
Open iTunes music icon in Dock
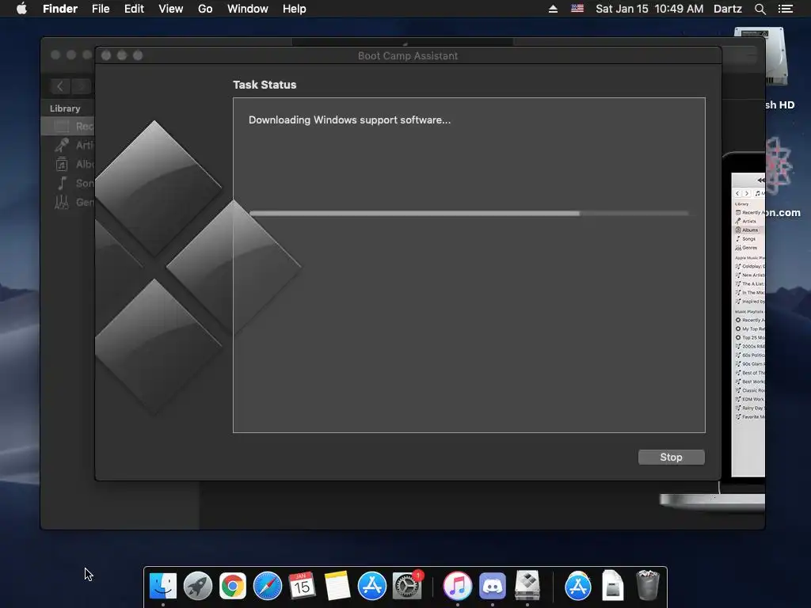pyautogui.click(x=457, y=586)
